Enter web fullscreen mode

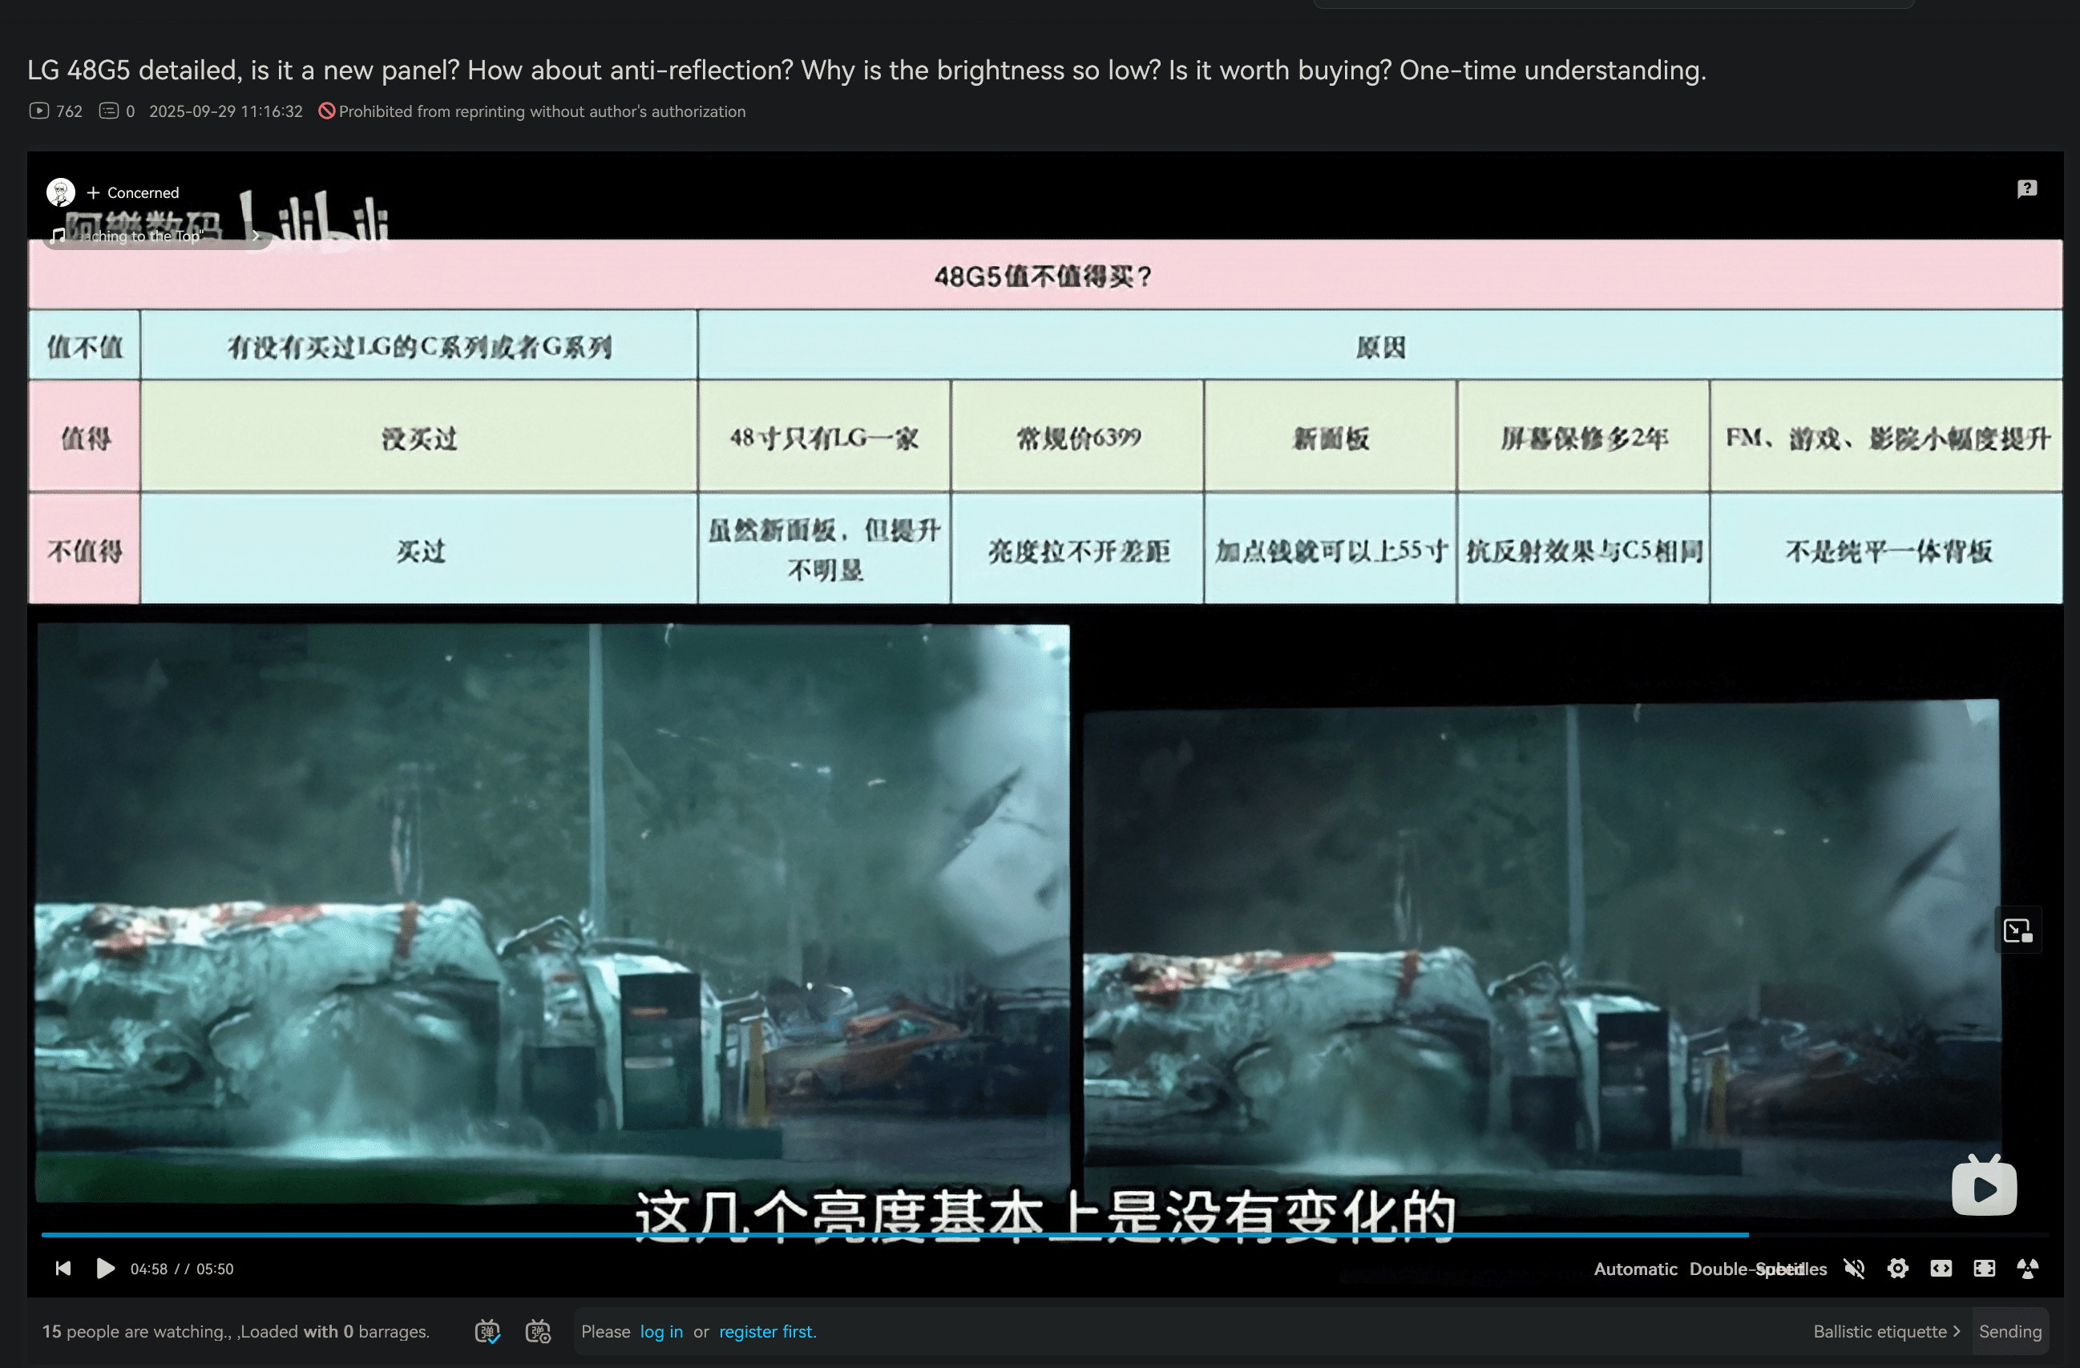1984,1268
